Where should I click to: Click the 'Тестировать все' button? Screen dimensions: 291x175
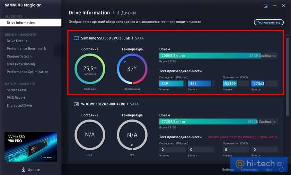pos(268,22)
